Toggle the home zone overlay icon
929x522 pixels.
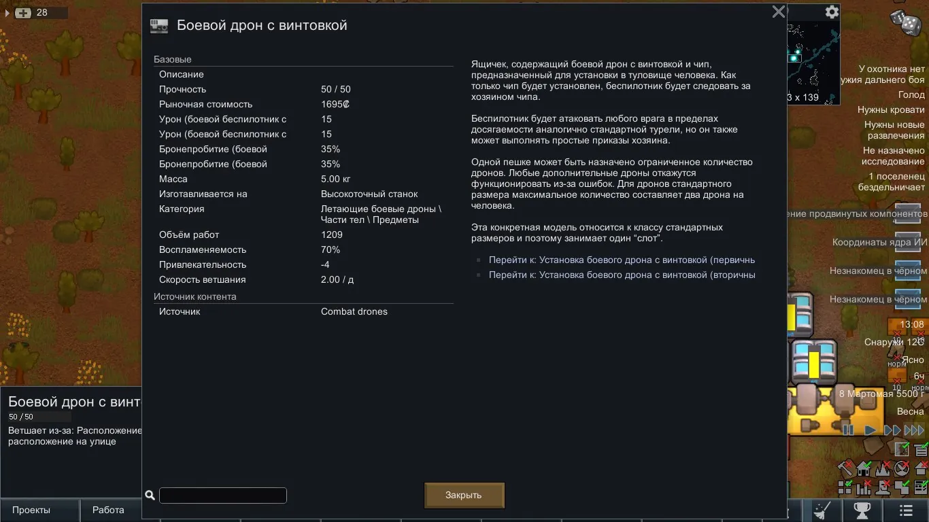(x=864, y=468)
